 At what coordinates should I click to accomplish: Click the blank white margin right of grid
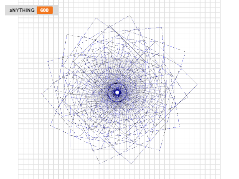click(230, 89)
